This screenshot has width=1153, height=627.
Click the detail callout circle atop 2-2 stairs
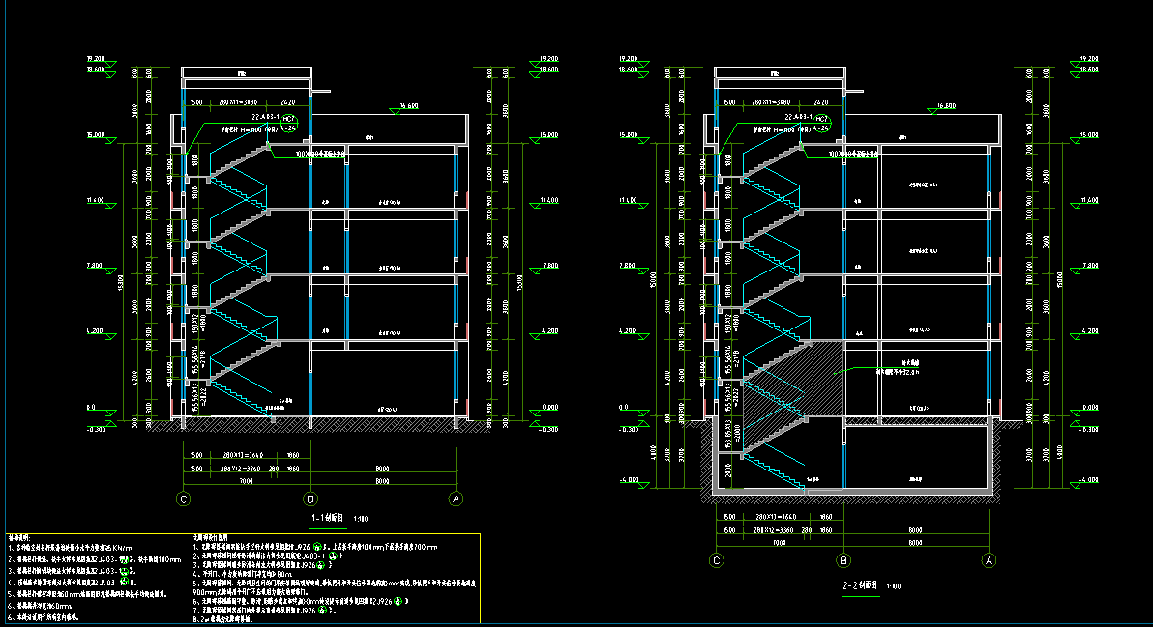(x=820, y=121)
